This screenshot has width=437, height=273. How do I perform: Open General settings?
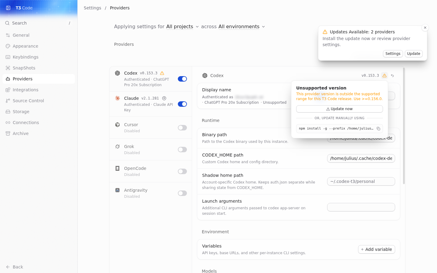(x=39, y=35)
